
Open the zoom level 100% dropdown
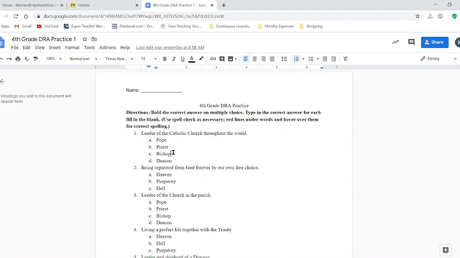point(54,59)
